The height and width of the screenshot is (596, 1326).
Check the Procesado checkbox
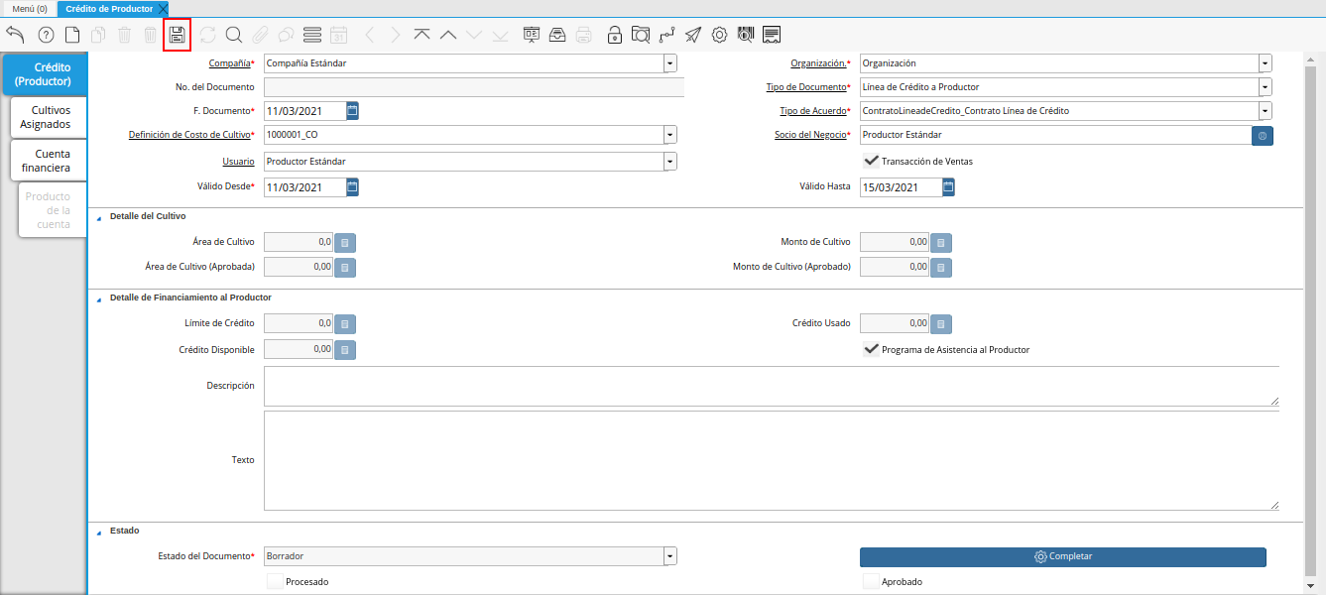pos(275,581)
